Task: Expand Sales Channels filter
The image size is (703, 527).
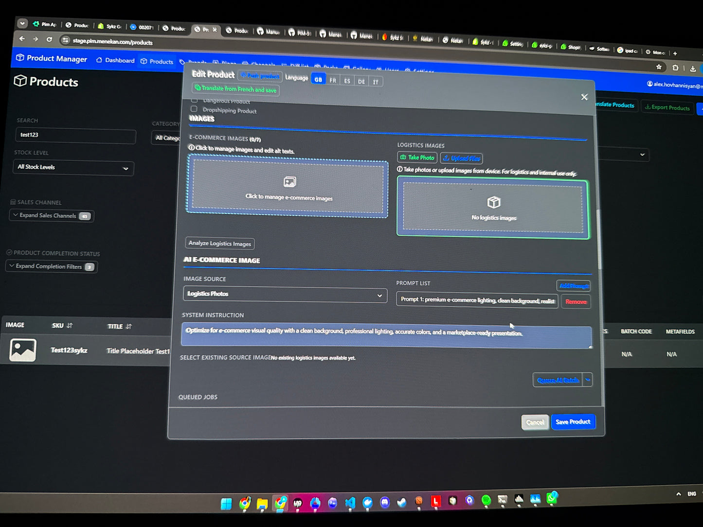Action: [51, 215]
